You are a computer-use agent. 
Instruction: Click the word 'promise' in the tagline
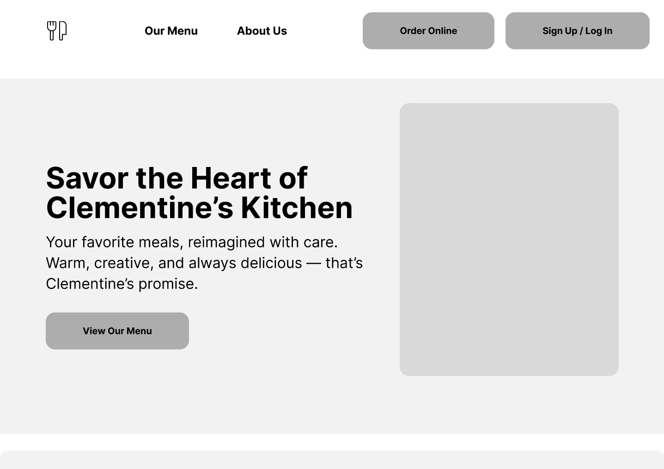(x=167, y=284)
